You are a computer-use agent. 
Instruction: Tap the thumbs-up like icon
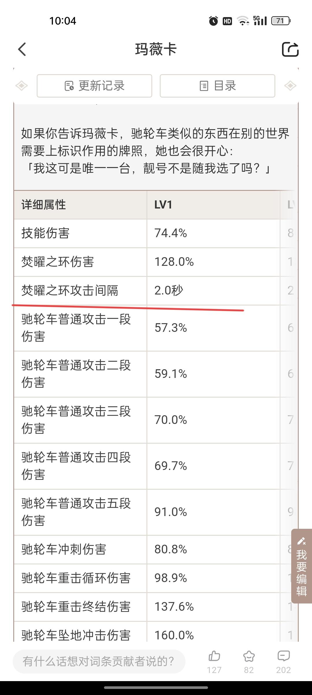(x=214, y=656)
